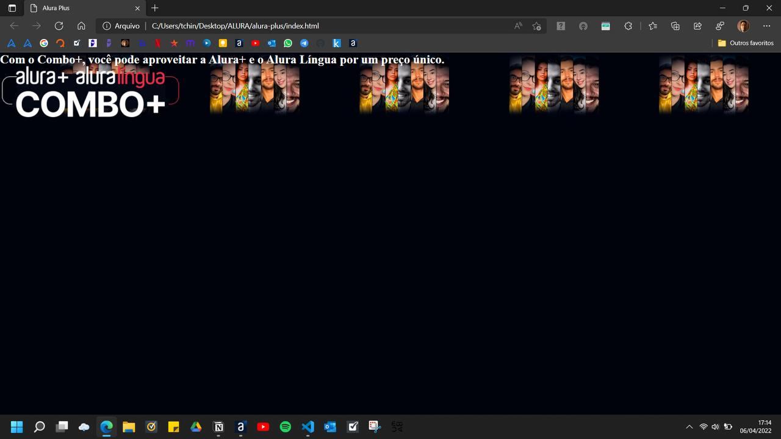781x439 pixels.
Task: Open taskbar Search
Action: (39, 426)
